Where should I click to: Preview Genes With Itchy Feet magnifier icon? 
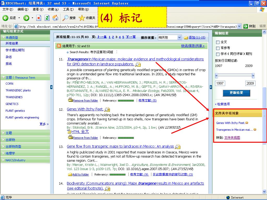point(107,110)
